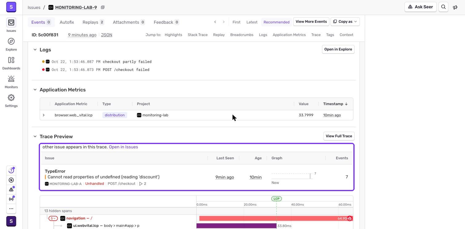Click the lightning bolt icon
This screenshot has width=465, height=229.
[x=11, y=180]
